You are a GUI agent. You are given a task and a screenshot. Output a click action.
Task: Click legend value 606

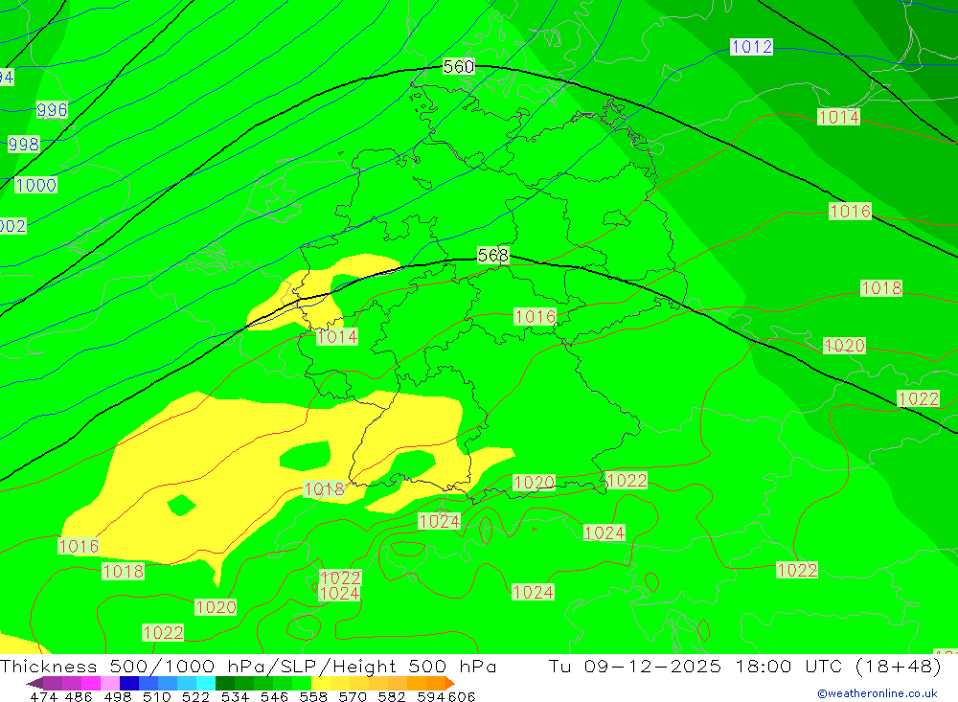pyautogui.click(x=462, y=696)
